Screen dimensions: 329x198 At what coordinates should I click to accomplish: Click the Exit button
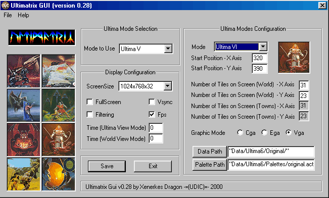[153, 166]
